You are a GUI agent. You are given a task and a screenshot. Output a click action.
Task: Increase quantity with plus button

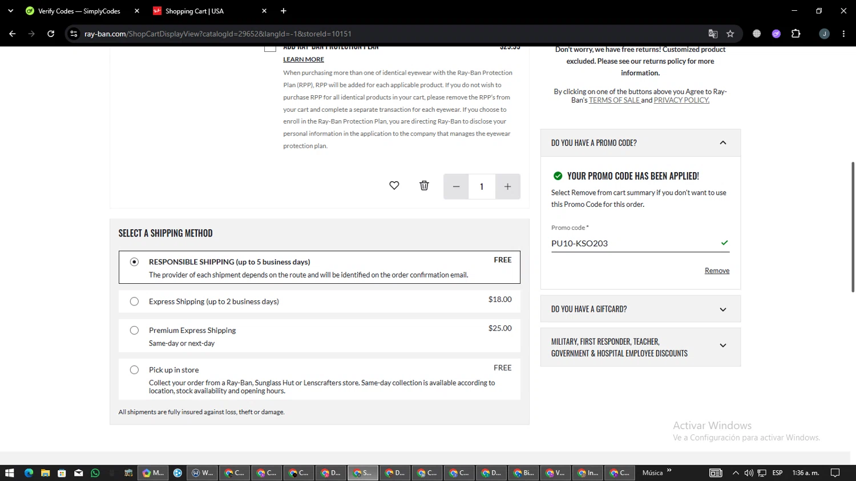(507, 186)
